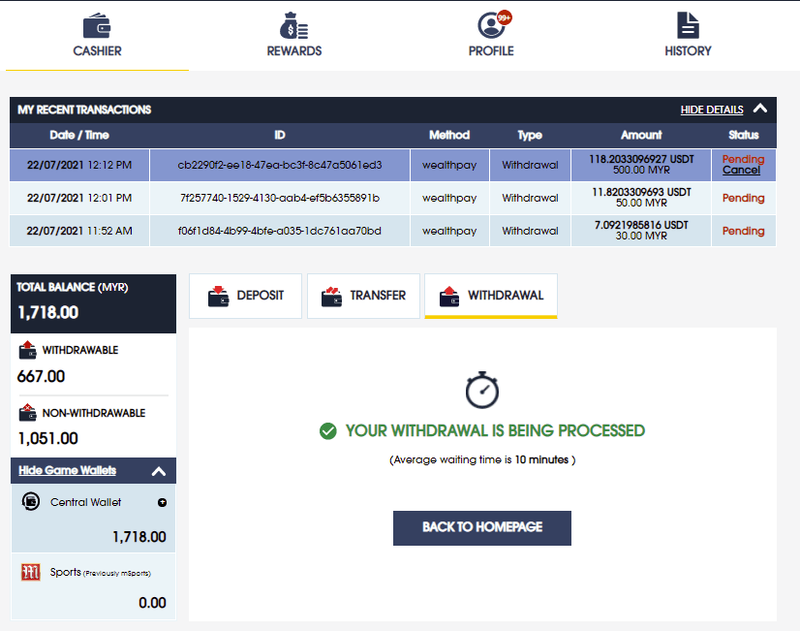The width and height of the screenshot is (800, 631).
Task: Collapse the recent transactions chevron
Action: 760,110
